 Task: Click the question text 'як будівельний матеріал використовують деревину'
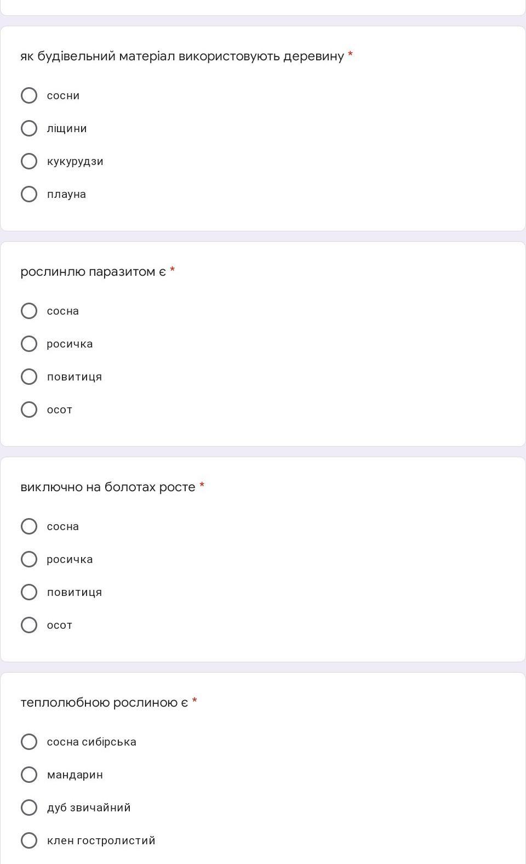[x=182, y=56]
